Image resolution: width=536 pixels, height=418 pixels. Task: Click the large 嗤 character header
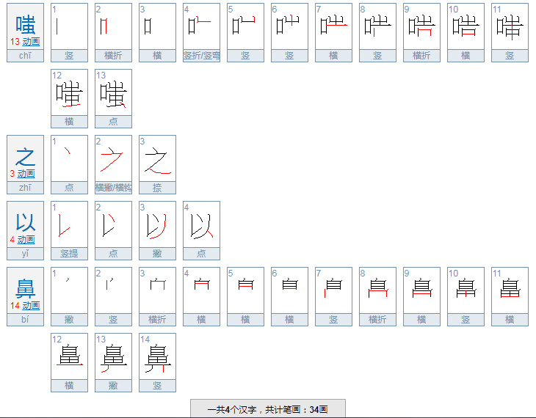(25, 23)
